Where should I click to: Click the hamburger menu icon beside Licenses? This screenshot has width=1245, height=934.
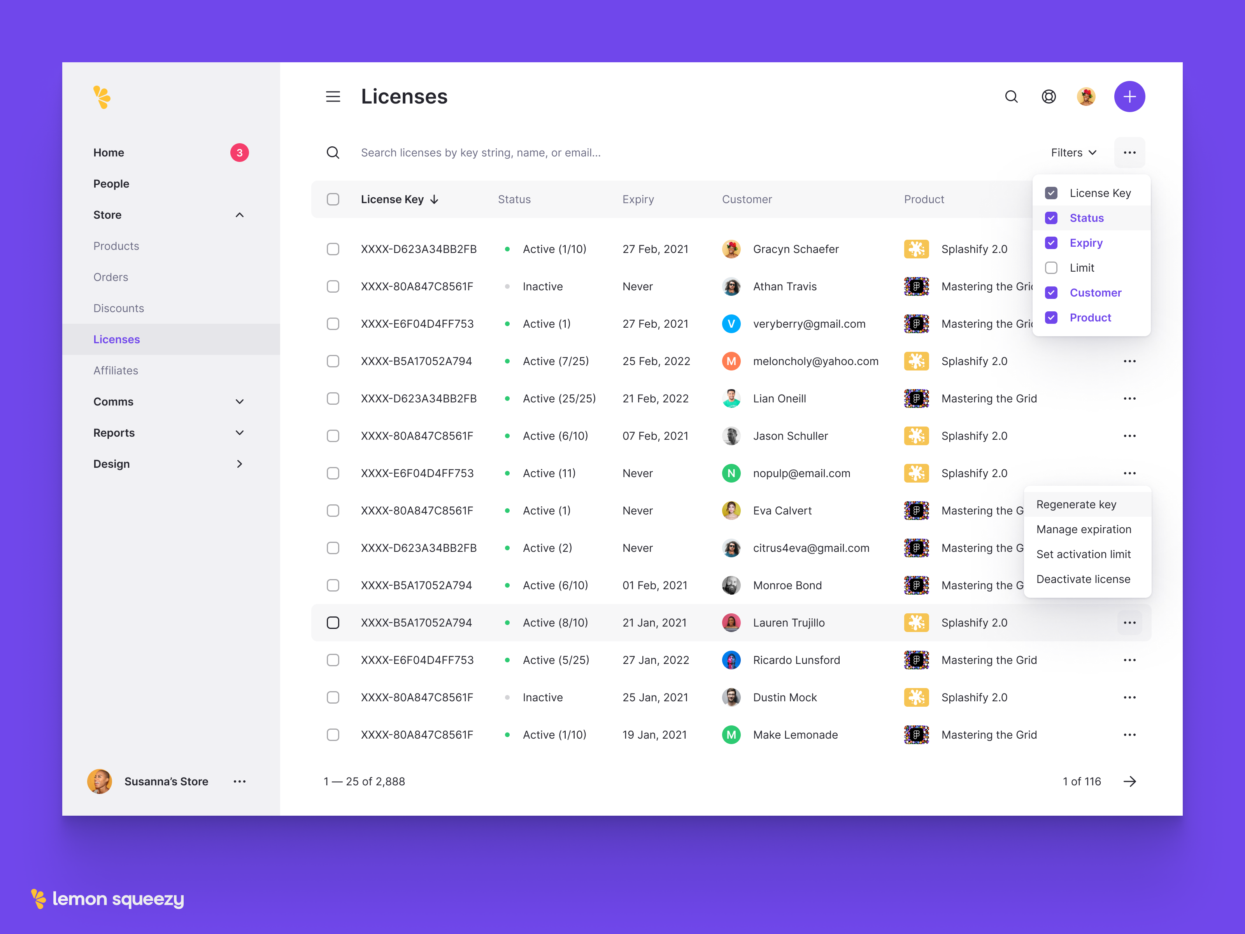point(333,96)
